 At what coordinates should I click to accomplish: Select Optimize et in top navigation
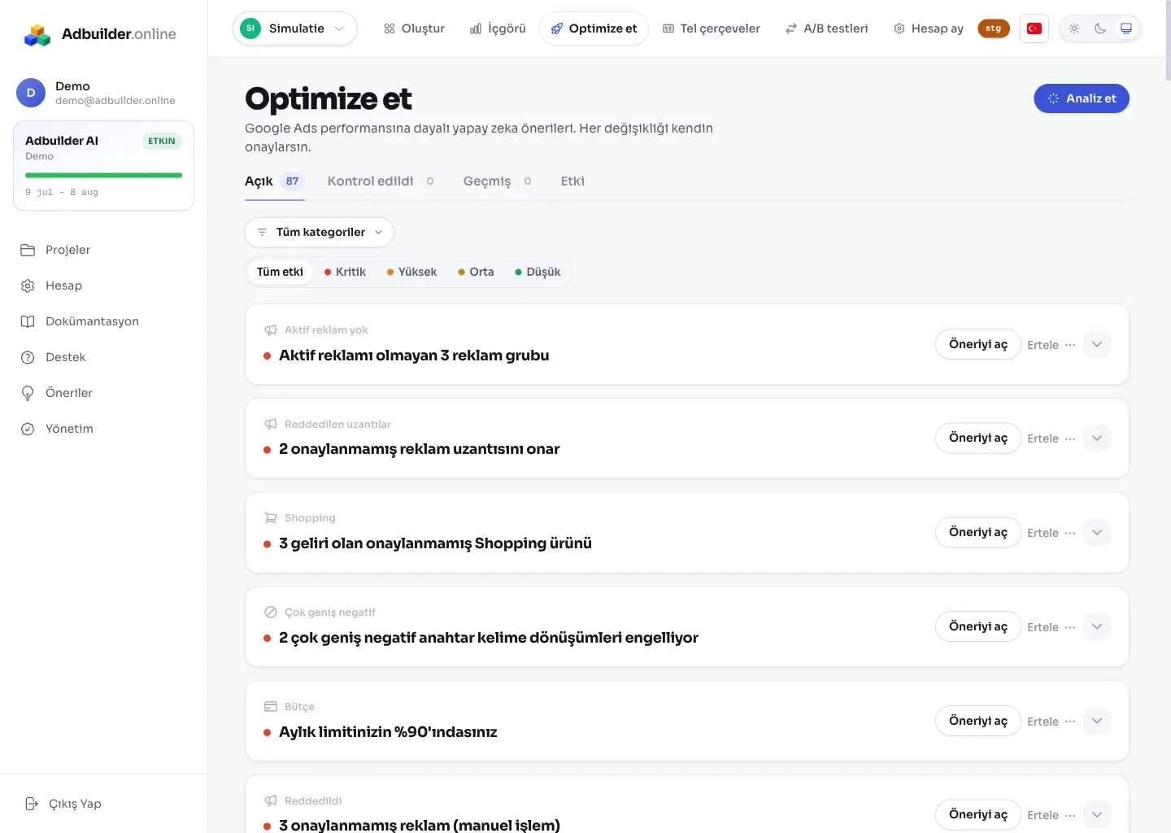[x=594, y=28]
